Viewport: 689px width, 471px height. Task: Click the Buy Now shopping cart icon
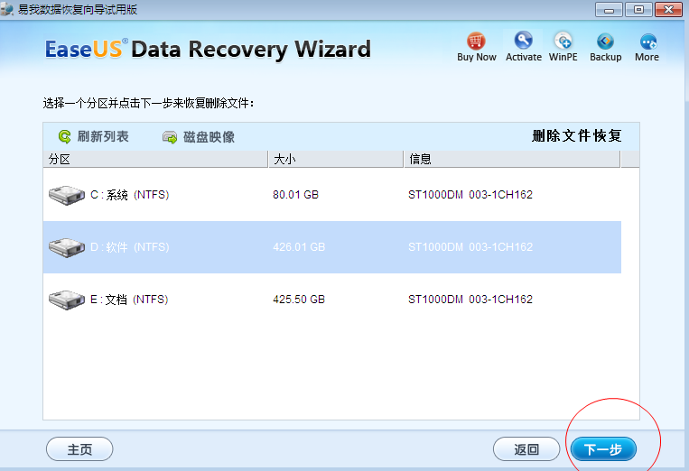click(476, 42)
